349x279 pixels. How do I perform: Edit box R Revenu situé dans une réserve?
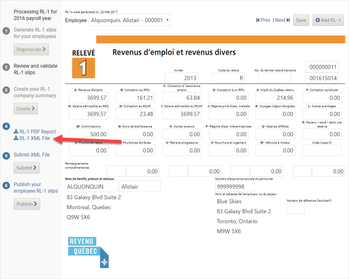(322, 134)
